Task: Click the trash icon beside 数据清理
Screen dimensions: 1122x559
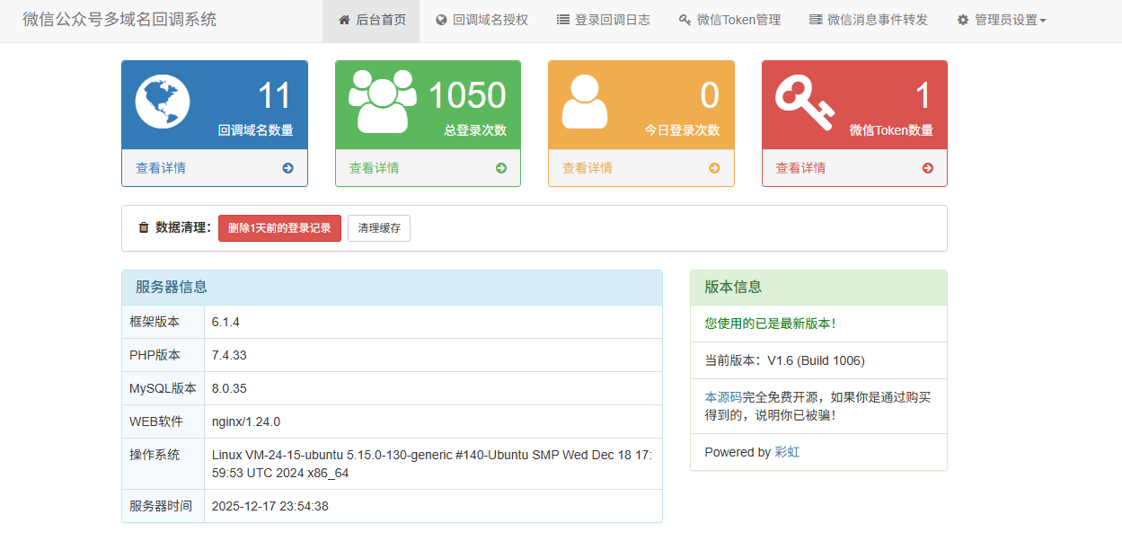Action: click(144, 227)
